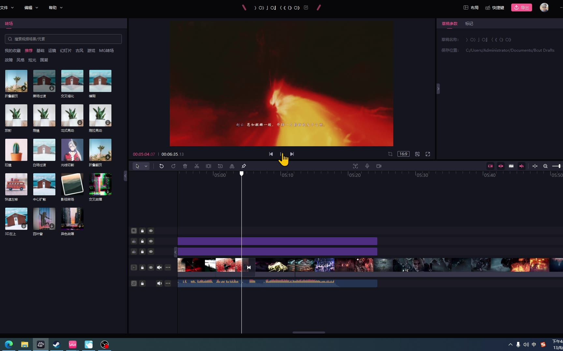The height and width of the screenshot is (351, 563).
Task: Open the 快捷键 shortcuts panel
Action: 495,7
